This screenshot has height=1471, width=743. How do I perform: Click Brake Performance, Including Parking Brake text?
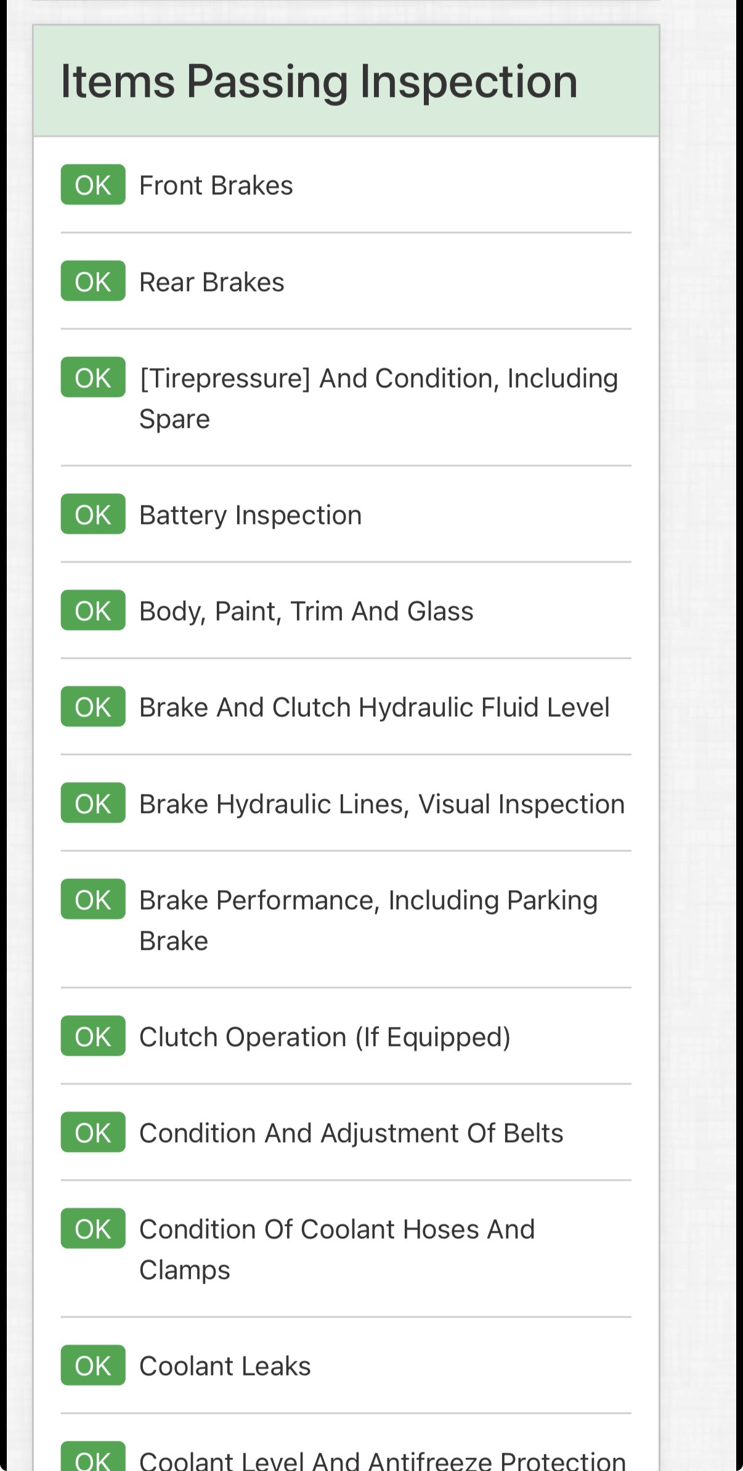click(368, 920)
